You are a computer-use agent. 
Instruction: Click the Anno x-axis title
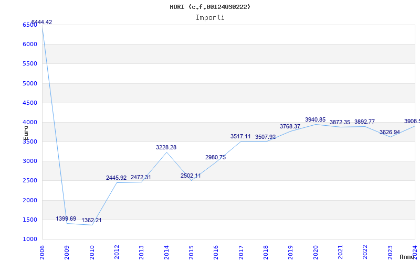[x=407, y=257]
